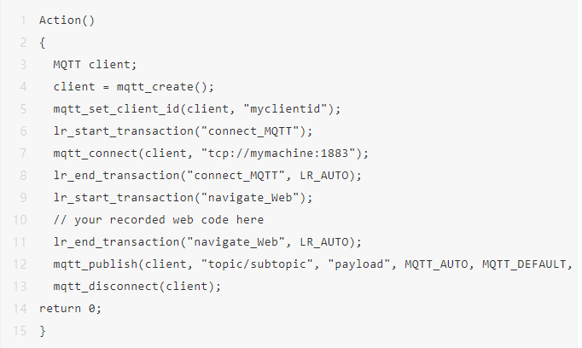Place cursor on the opening curly brace
Image resolution: width=582 pixels, height=348 pixels.
43,42
